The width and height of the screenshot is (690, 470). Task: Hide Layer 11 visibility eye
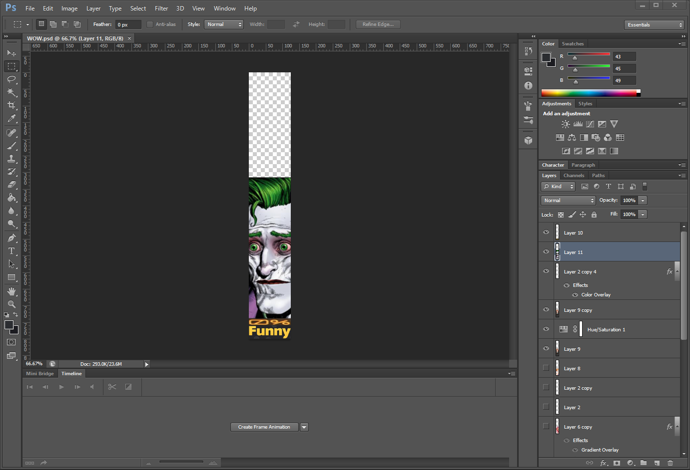coord(546,252)
